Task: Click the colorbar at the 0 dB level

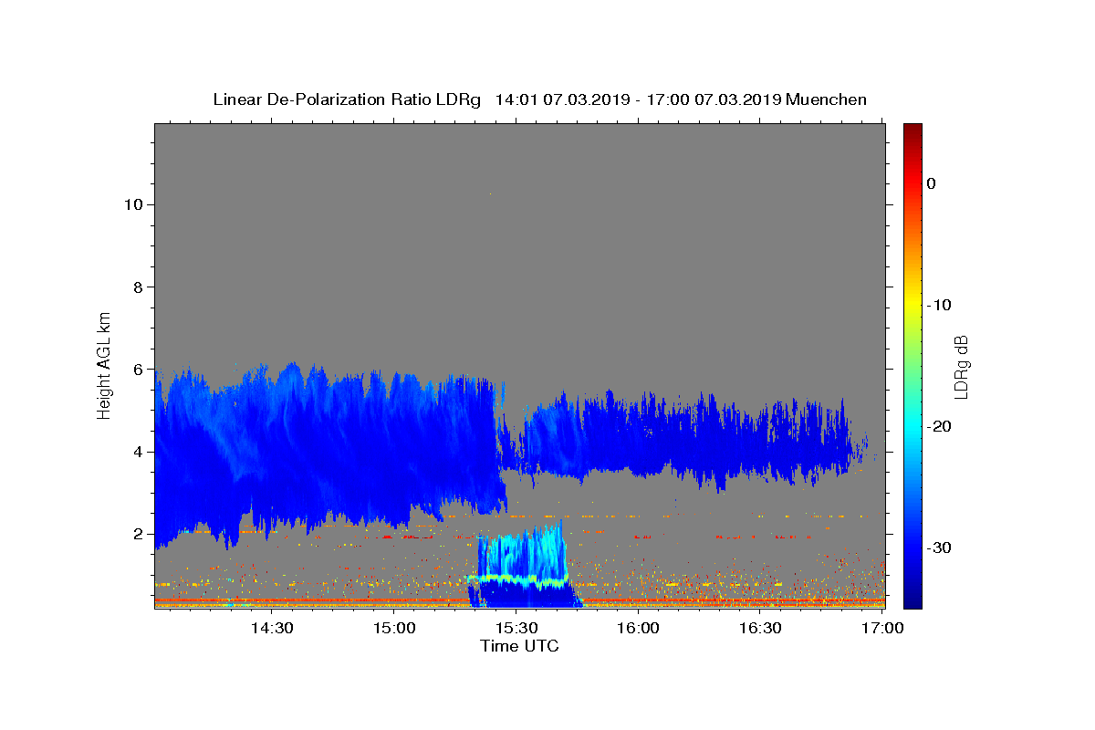Action: coord(912,183)
